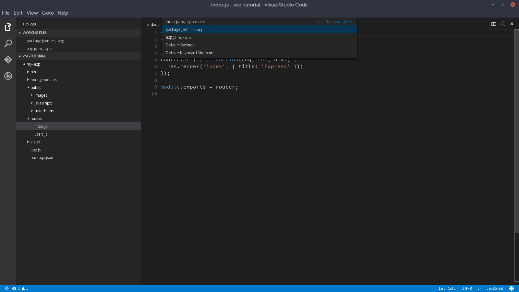Collapse the VSC-TUTORIAL section

point(78,56)
